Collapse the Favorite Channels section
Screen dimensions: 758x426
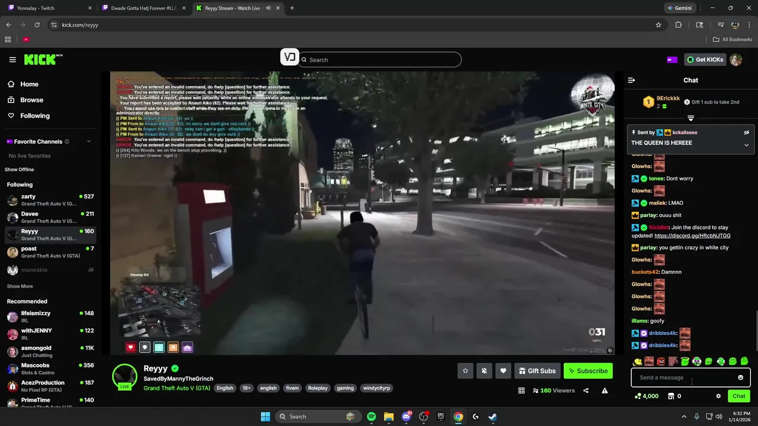coord(89,141)
